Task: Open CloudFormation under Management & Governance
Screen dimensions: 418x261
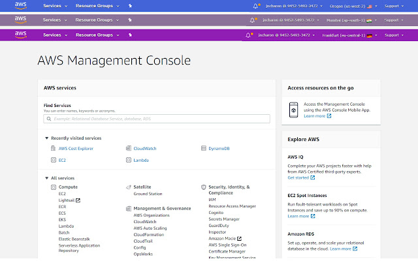Action: (x=149, y=235)
